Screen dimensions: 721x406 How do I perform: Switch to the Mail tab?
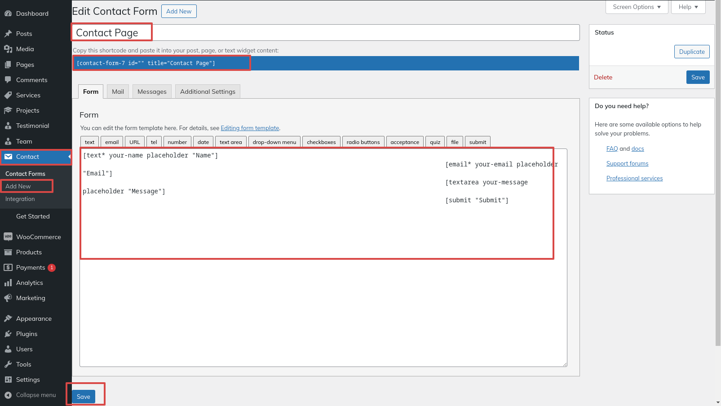(x=118, y=92)
